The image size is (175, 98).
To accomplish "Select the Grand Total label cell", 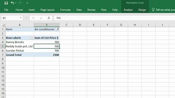I will click(x=20, y=55).
